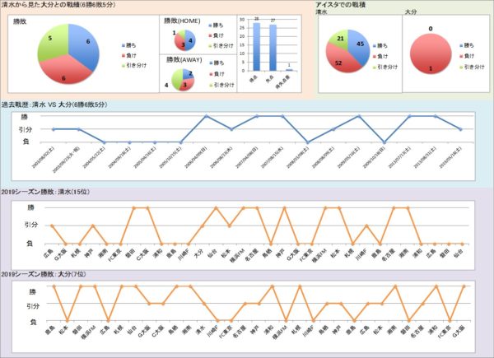Viewport: 494px width, 358px height.
Task: Click the 引き分け legend entry of the main 勝敗 pie
Action: [137, 64]
